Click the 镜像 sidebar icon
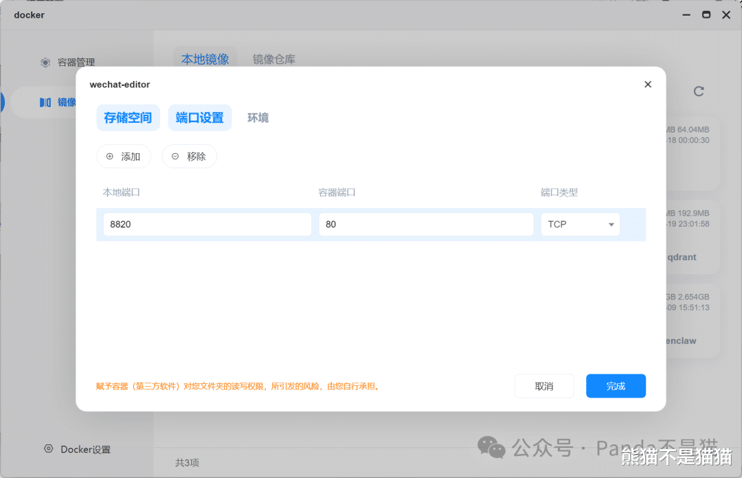742x478 pixels. coord(45,102)
